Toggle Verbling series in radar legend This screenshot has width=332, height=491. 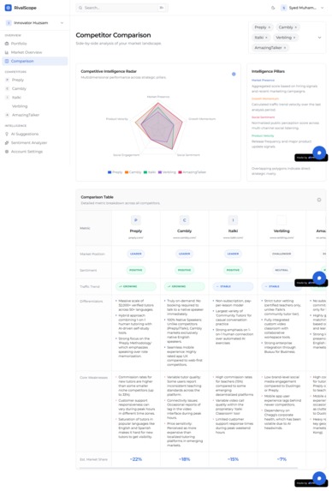tap(167, 172)
